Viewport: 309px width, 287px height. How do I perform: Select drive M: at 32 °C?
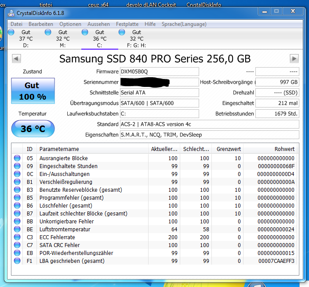click(63, 39)
